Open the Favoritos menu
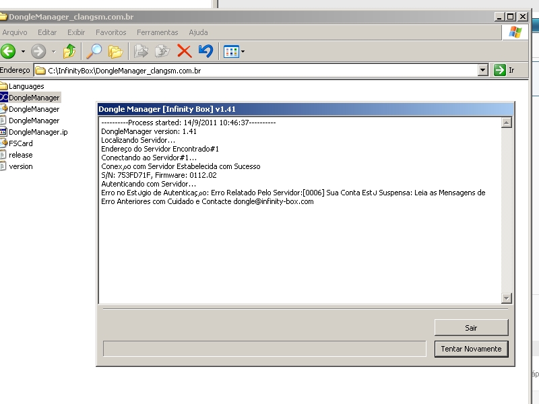 coord(111,32)
